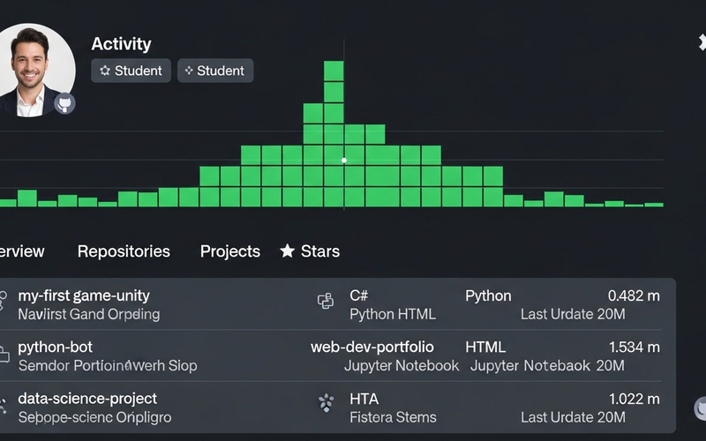Open the python-bot repository link
This screenshot has height=441, width=706.
pyautogui.click(x=55, y=347)
